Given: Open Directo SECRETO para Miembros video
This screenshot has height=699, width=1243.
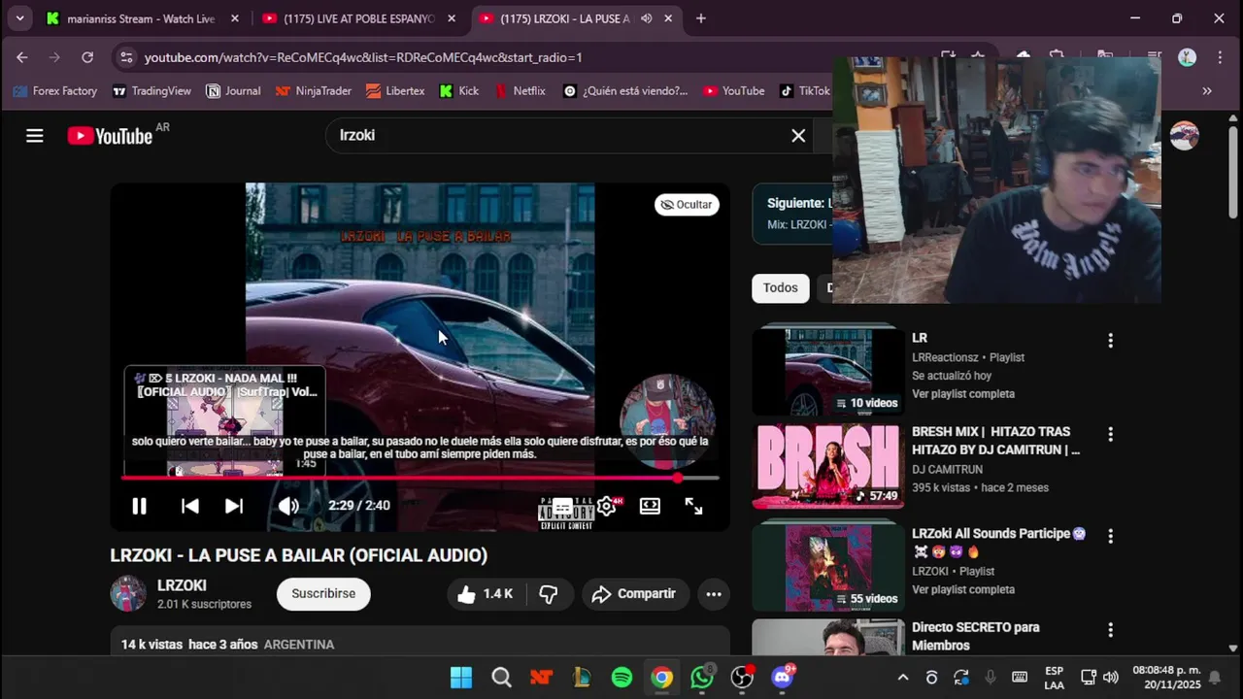Looking at the screenshot, I should tap(976, 636).
